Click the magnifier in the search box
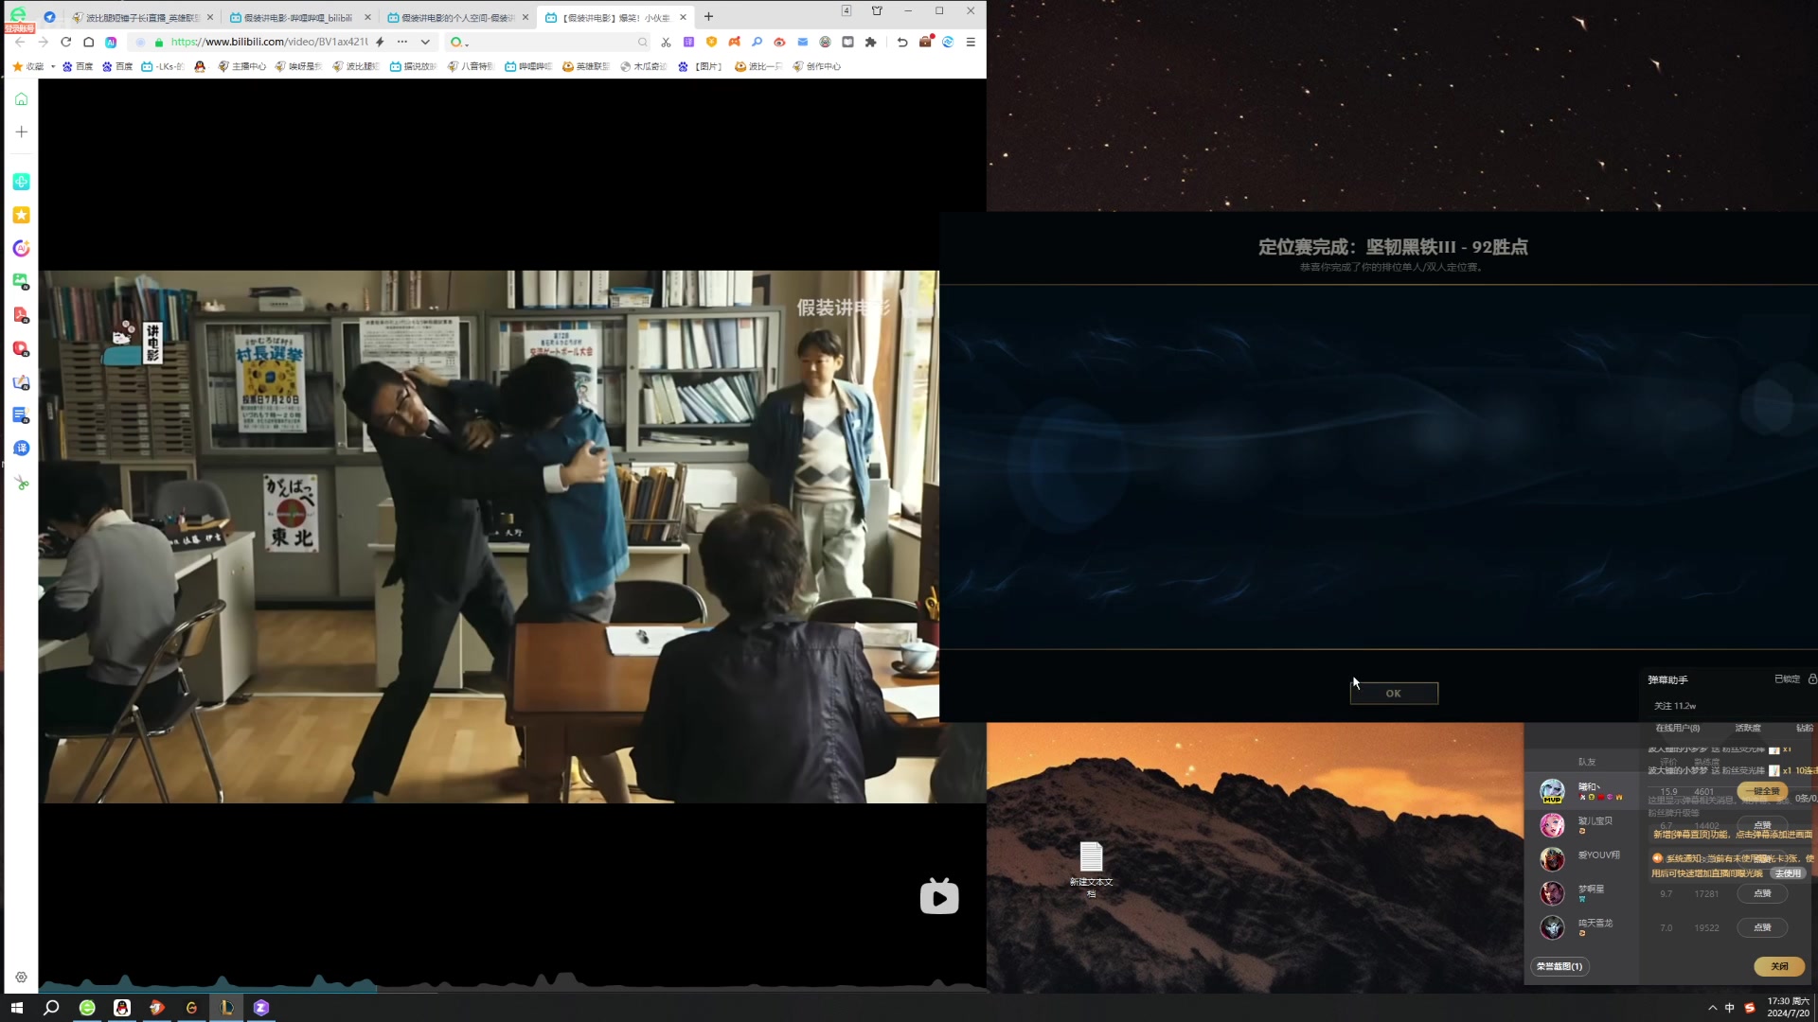 (x=643, y=42)
